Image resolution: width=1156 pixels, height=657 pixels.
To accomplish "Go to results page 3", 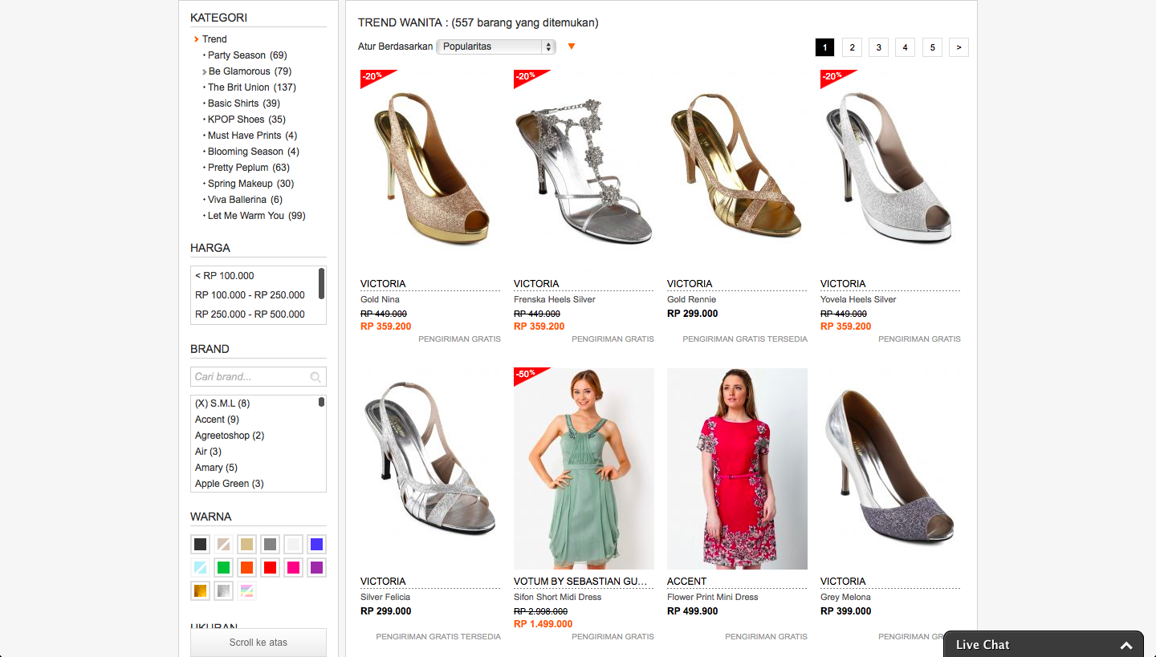I will point(878,47).
